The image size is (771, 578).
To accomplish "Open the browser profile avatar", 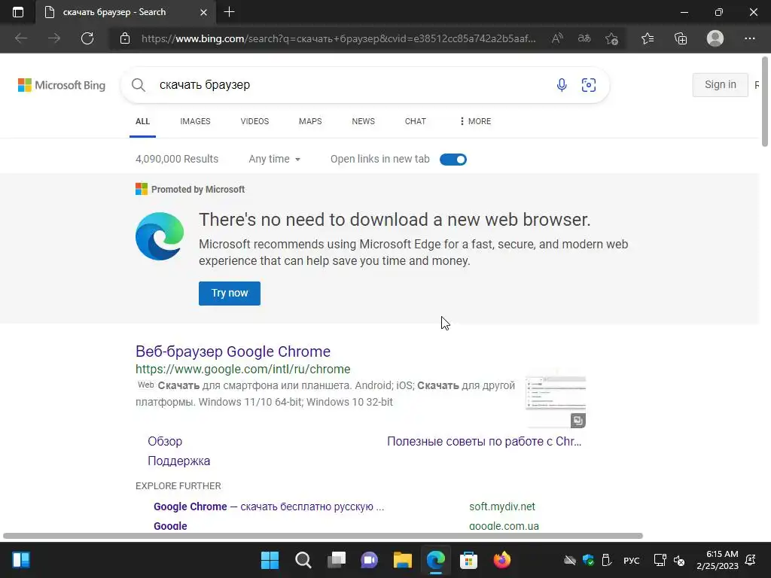I will (x=715, y=38).
